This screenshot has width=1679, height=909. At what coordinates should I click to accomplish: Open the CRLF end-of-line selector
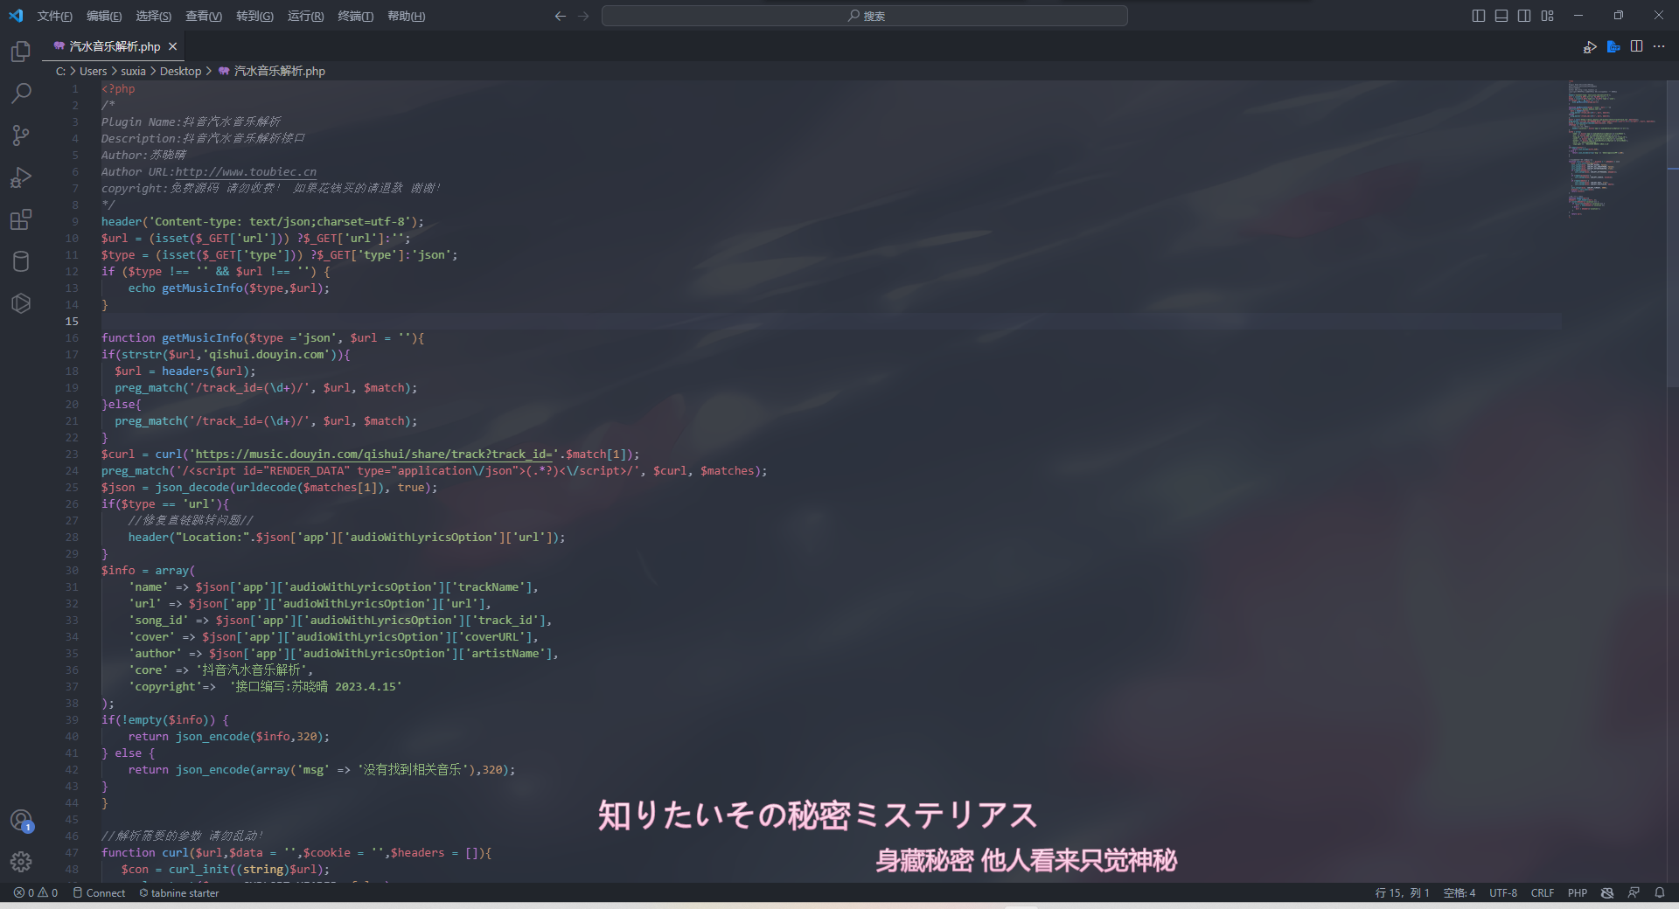[x=1542, y=892]
